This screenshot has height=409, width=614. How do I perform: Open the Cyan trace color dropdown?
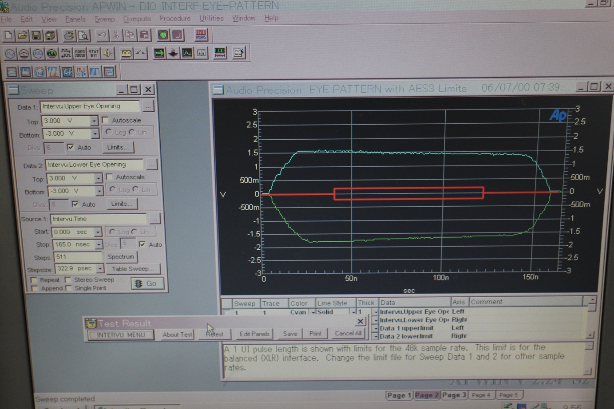[313, 312]
